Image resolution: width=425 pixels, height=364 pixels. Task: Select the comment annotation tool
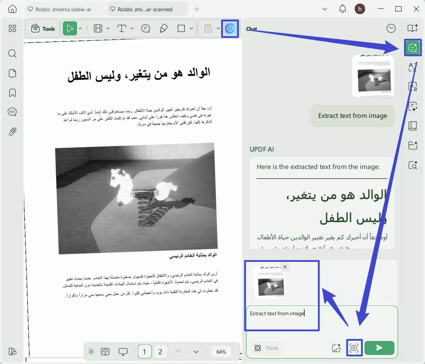[146, 28]
